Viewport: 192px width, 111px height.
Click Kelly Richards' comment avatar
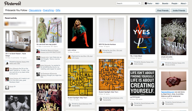coord(38,66)
